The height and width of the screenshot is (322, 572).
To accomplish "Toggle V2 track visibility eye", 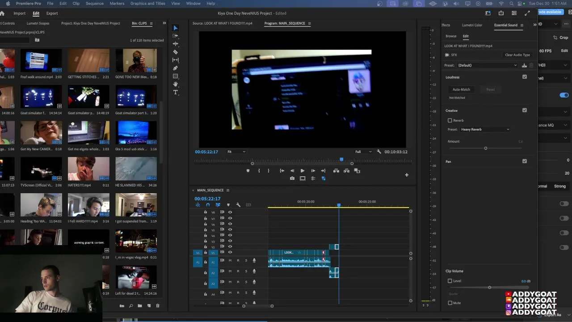I will pyautogui.click(x=230, y=247).
